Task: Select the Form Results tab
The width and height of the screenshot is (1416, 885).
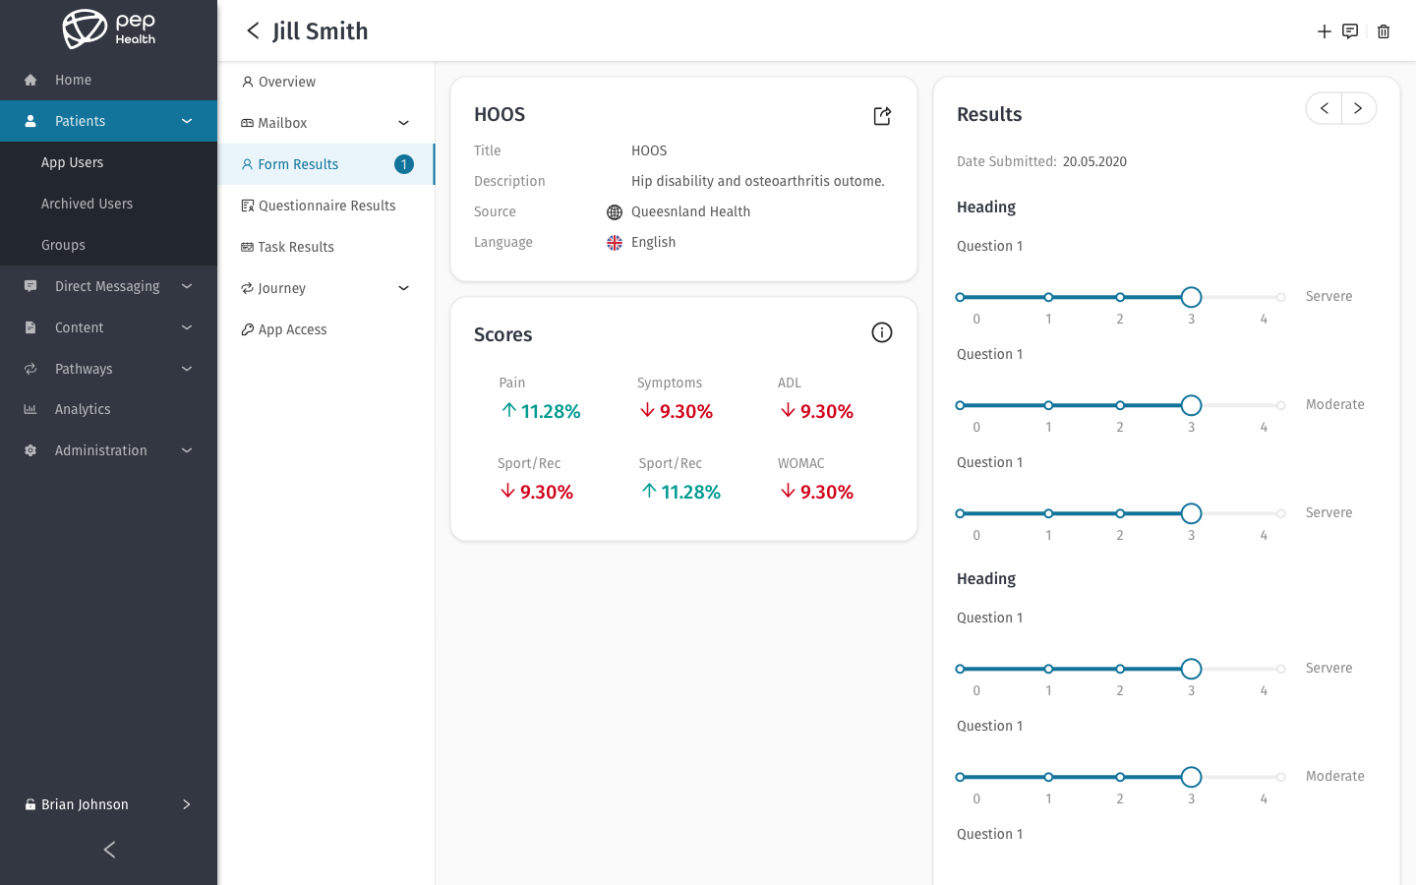Action: [x=326, y=164]
